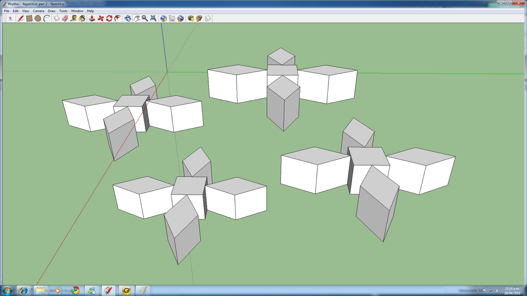Show hidden system tray icons
The width and height of the screenshot is (527, 296).
[478, 291]
